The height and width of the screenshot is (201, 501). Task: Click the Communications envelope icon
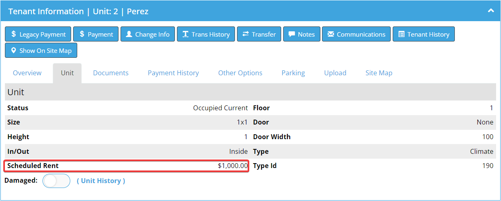331,34
